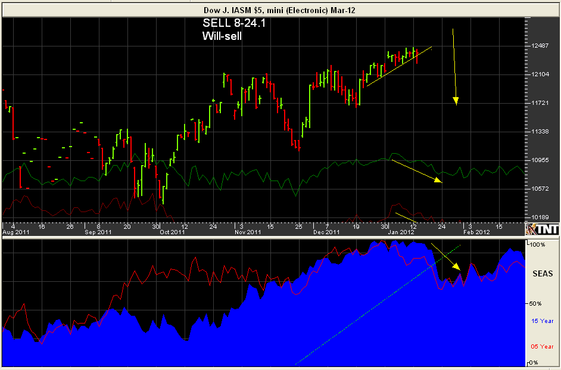Click the short yellow line on dark red indicator

pyautogui.click(x=406, y=217)
